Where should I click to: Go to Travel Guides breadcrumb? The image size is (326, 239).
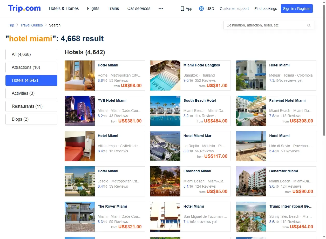[32, 25]
